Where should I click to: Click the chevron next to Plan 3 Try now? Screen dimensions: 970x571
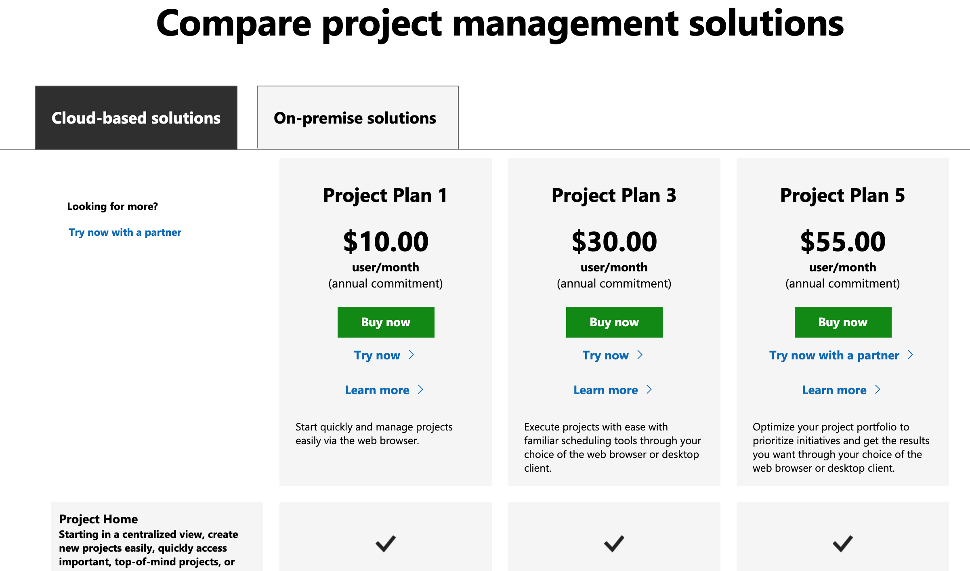640,355
